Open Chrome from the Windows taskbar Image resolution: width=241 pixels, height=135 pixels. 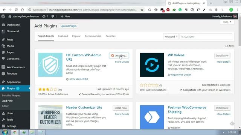click(15, 132)
